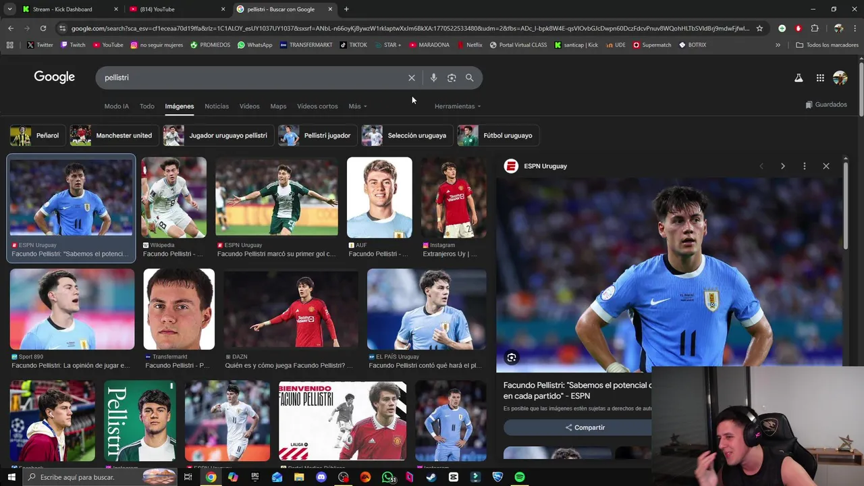864x486 pixels.
Task: Switch to Videos cortos tab
Action: tap(317, 106)
